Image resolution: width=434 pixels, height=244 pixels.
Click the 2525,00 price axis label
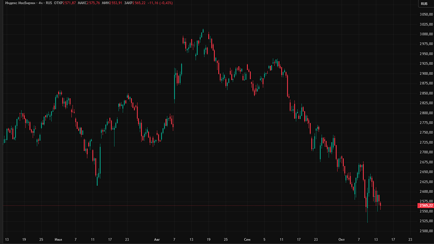pos(426,221)
